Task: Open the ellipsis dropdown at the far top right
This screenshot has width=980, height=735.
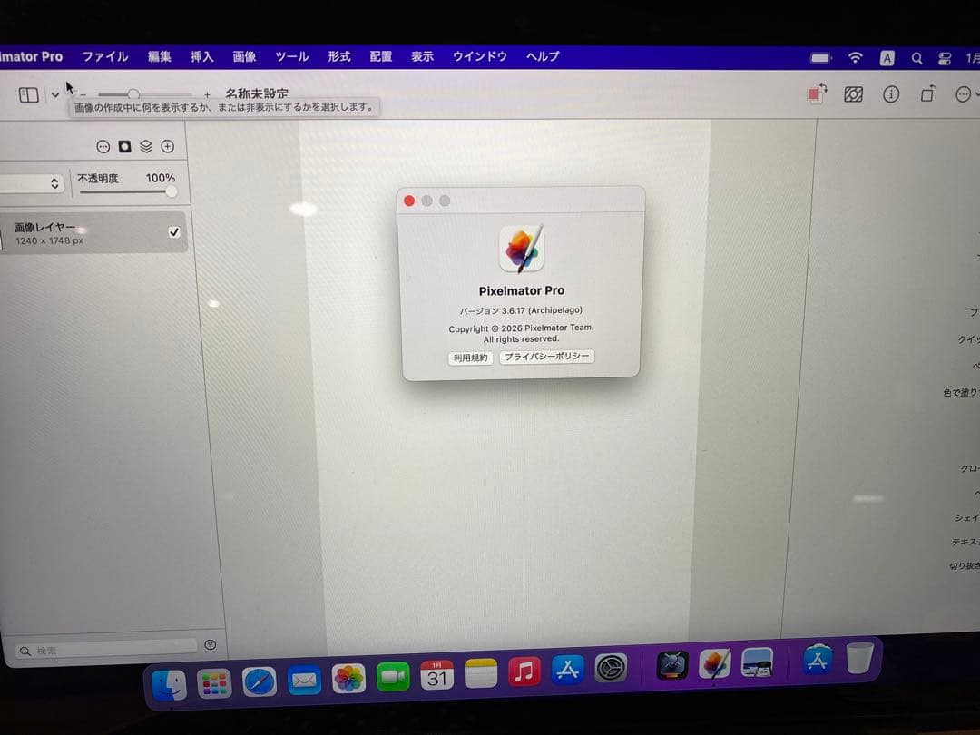Action: coord(962,94)
